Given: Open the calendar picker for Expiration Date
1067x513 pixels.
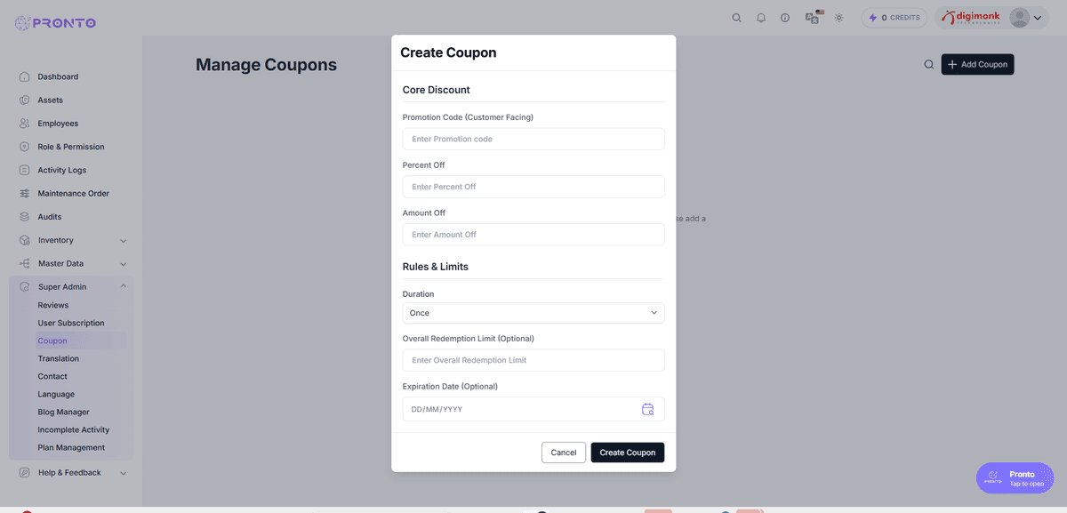Looking at the screenshot, I should pyautogui.click(x=648, y=409).
